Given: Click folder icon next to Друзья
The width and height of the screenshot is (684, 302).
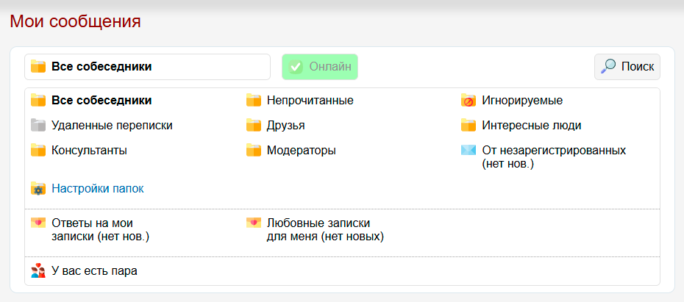Looking at the screenshot, I should click(x=254, y=126).
